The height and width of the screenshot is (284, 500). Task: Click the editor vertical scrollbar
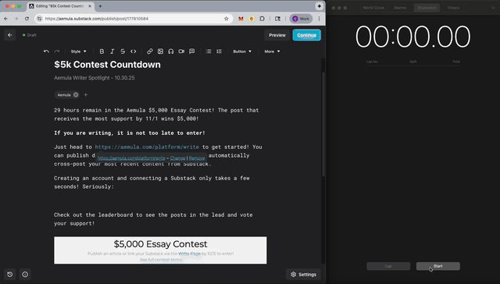point(323,124)
